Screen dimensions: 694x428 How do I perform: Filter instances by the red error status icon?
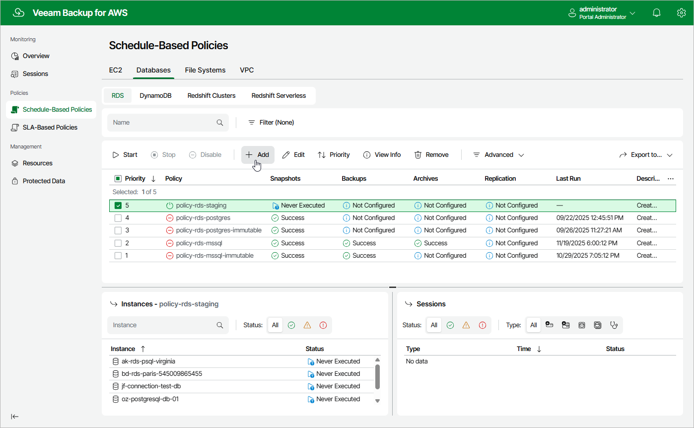tap(323, 325)
